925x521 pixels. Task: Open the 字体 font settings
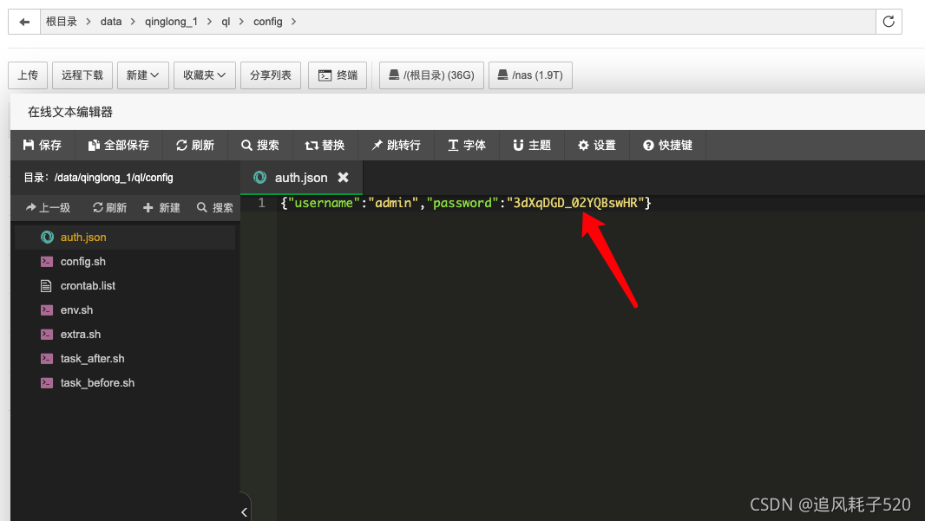[x=467, y=145]
